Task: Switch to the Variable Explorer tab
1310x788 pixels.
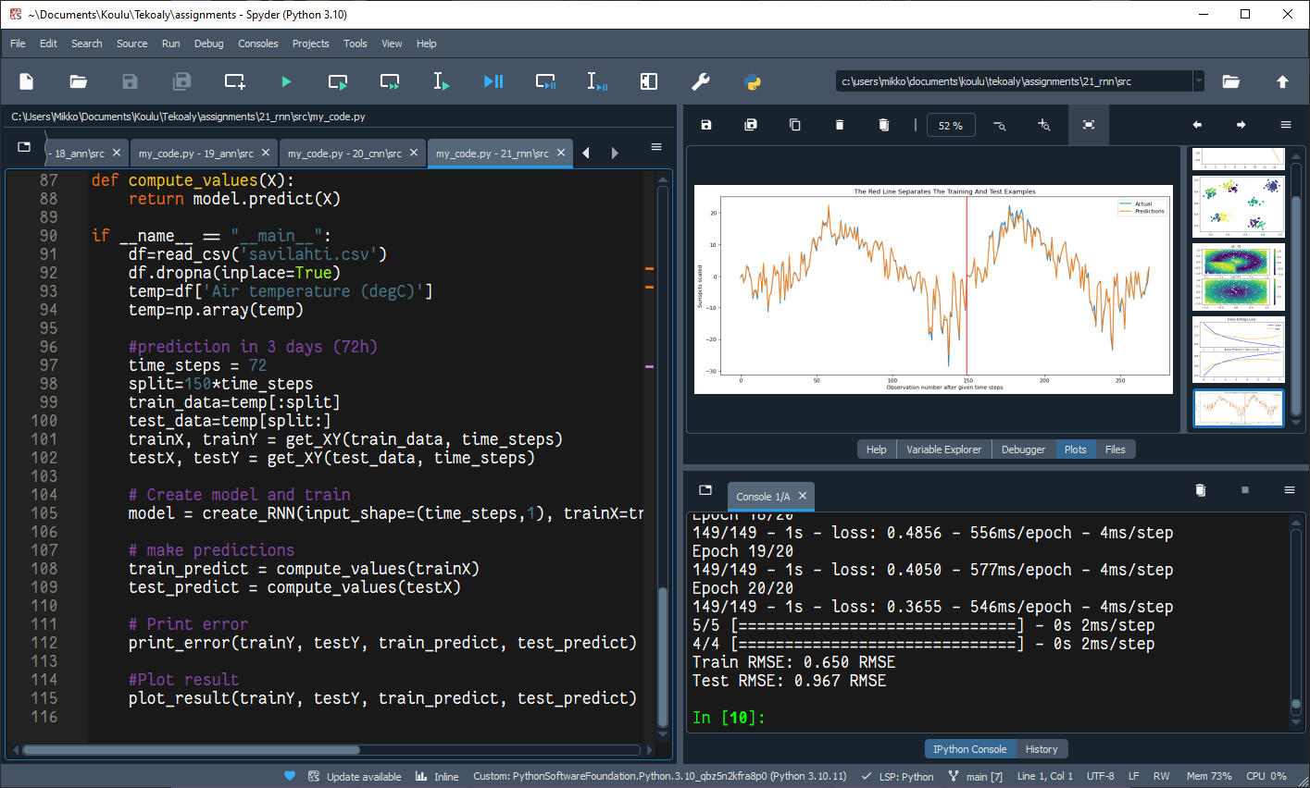Action: point(943,449)
